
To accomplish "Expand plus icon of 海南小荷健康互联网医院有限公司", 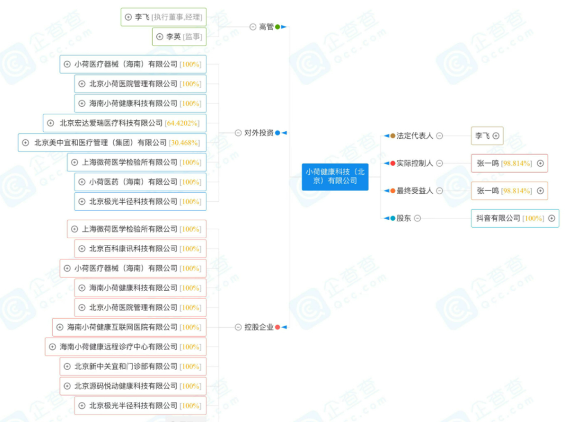I will (59, 327).
